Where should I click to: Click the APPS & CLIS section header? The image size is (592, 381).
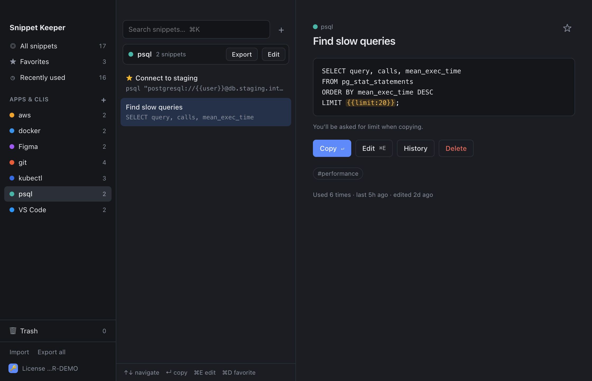tap(29, 99)
